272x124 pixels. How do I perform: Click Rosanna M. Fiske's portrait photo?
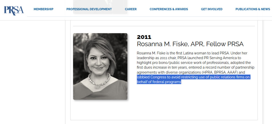tap(100, 66)
